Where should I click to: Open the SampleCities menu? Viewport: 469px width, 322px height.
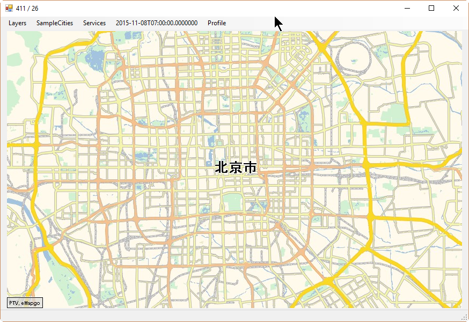[55, 23]
